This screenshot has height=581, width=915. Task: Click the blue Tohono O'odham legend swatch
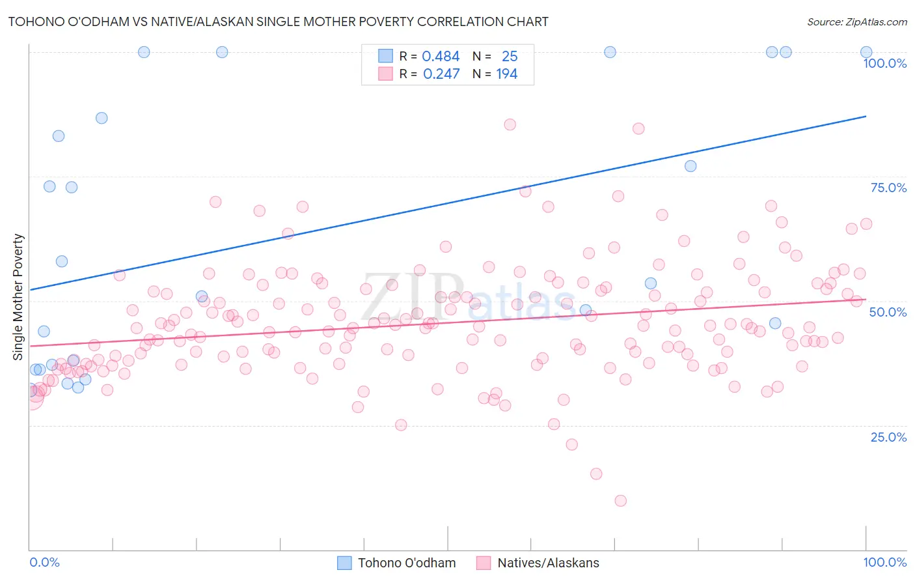pyautogui.click(x=344, y=563)
